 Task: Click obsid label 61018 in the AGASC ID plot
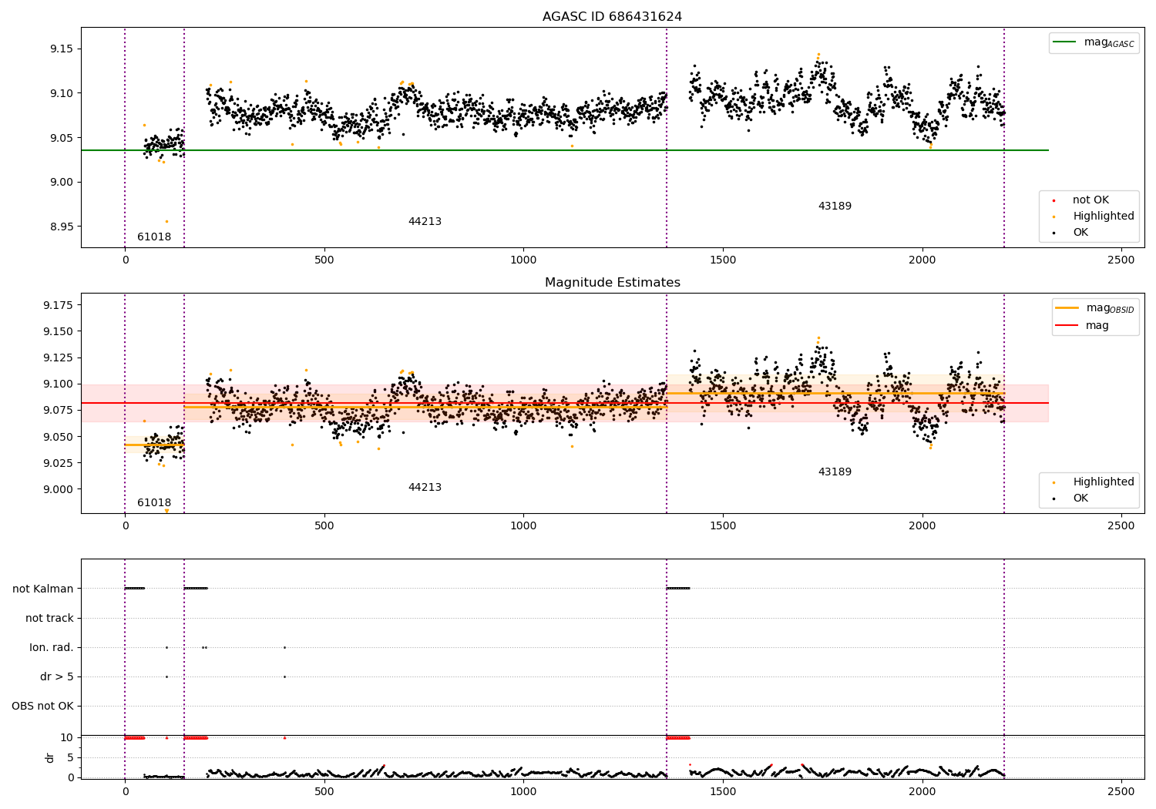tap(154, 237)
